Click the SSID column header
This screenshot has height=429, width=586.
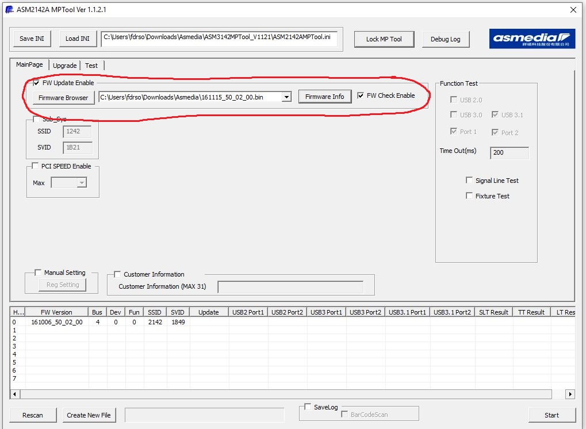[x=155, y=312]
